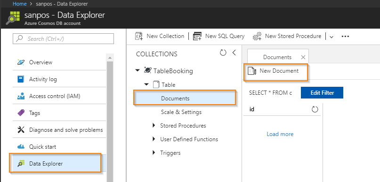Open the more options ellipsis menu
The width and height of the screenshot is (380, 182).
[x=345, y=37]
